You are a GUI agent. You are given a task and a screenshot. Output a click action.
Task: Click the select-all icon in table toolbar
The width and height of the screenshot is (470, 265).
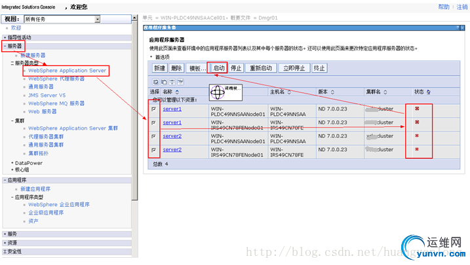155,82
